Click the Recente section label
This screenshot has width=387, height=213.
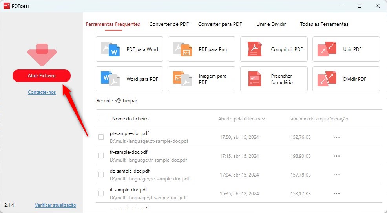click(105, 100)
